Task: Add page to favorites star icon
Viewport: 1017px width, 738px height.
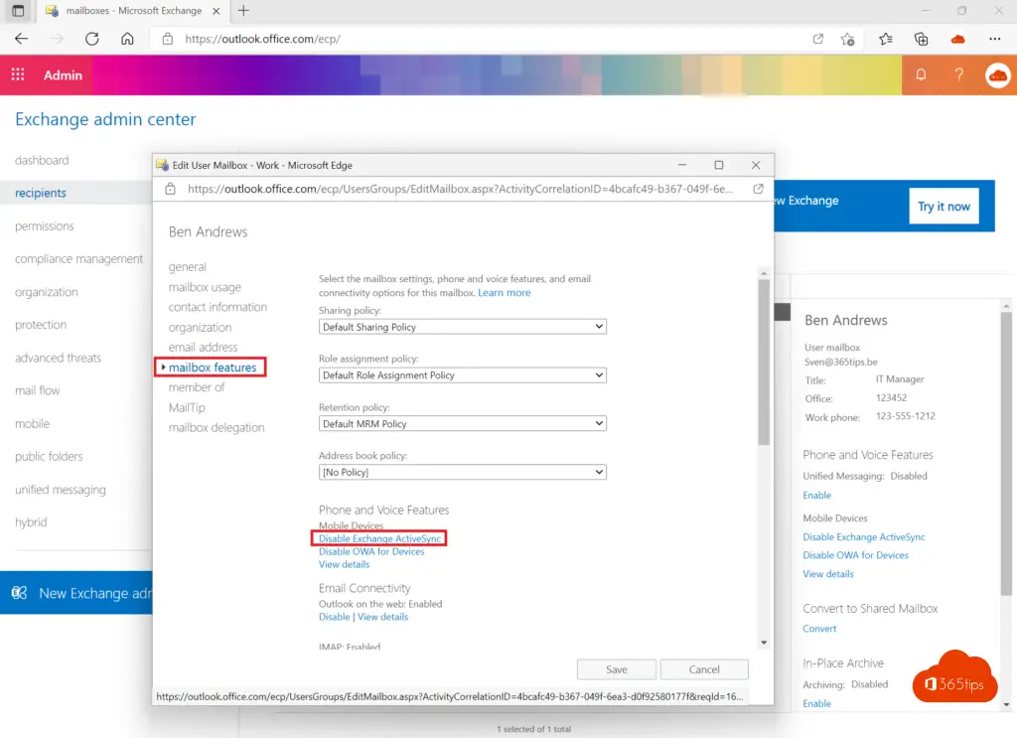Action: click(x=847, y=39)
